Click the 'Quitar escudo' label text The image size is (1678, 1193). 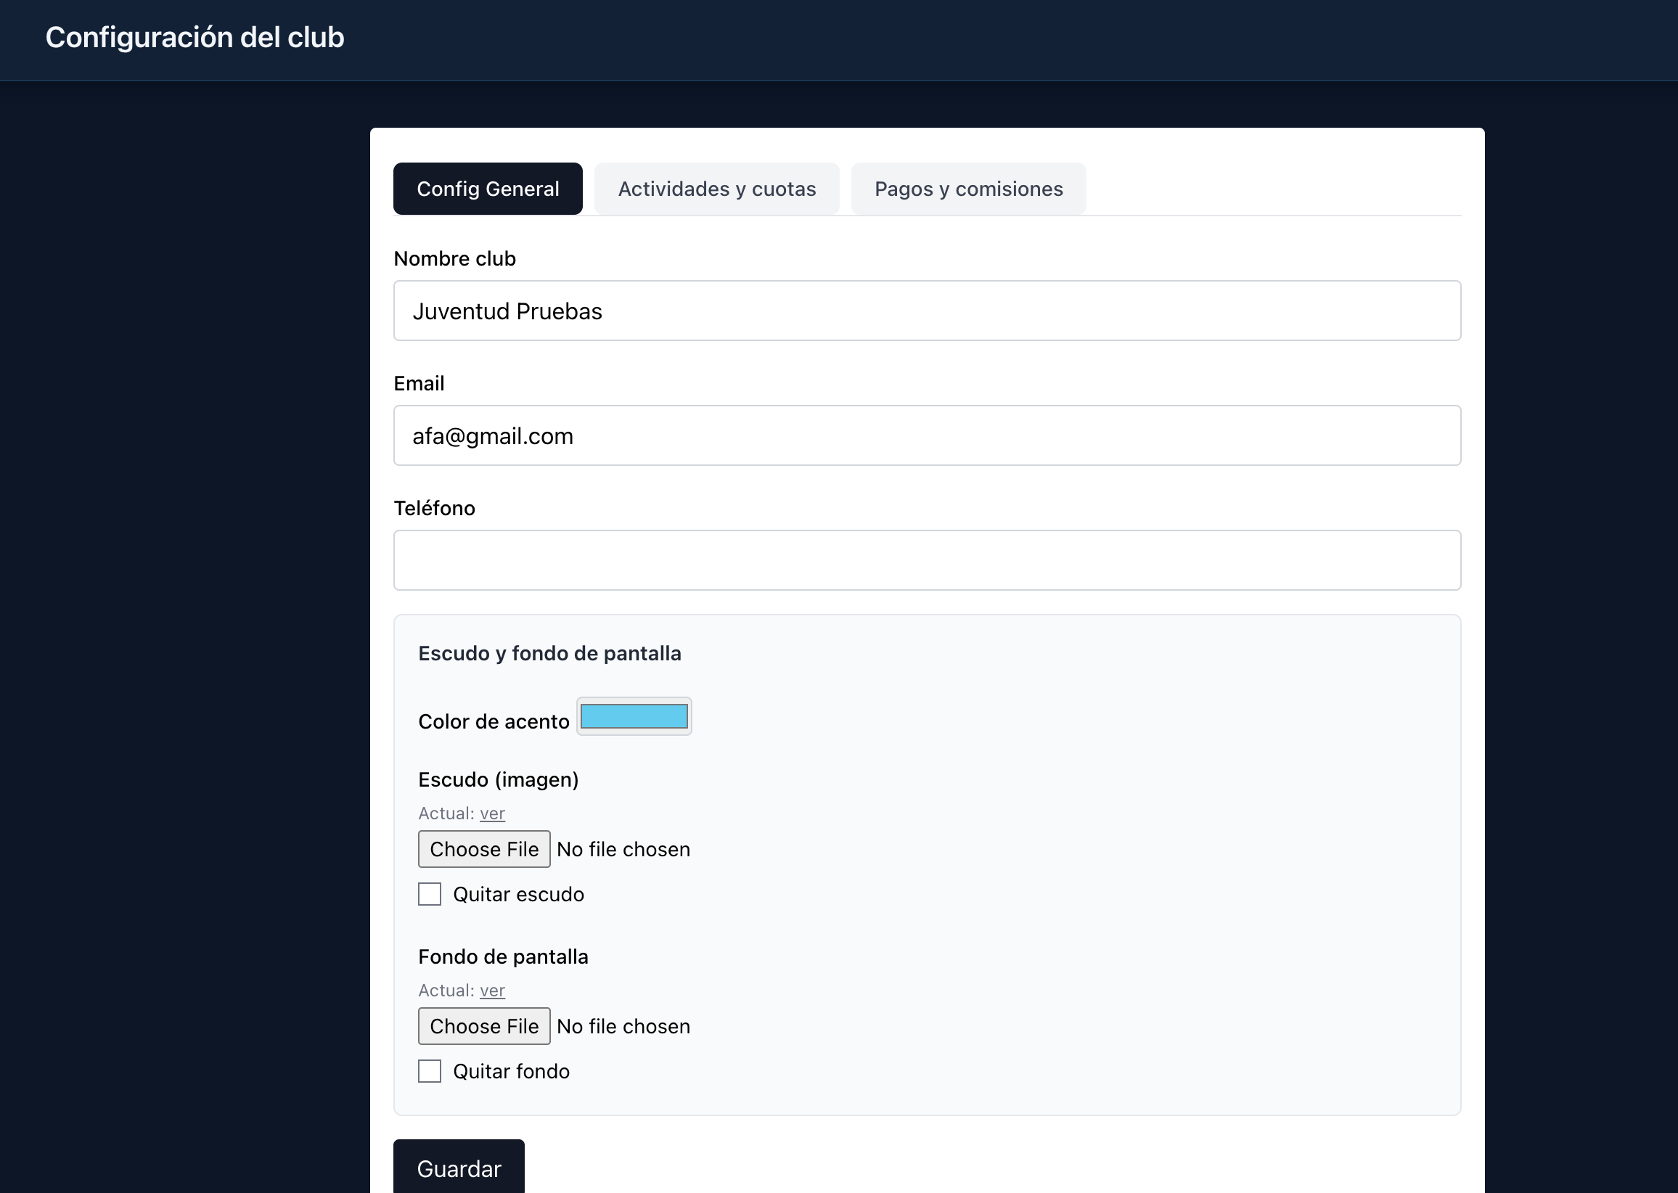click(x=519, y=894)
